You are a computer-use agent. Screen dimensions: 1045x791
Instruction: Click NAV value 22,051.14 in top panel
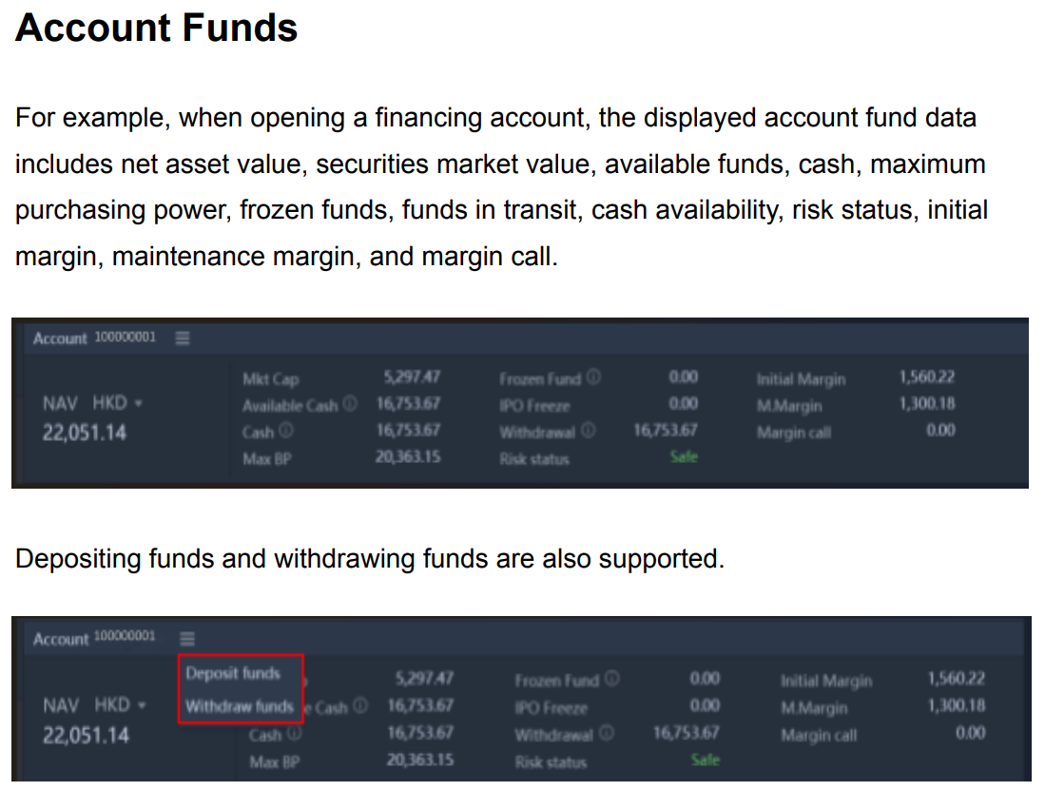click(x=85, y=434)
